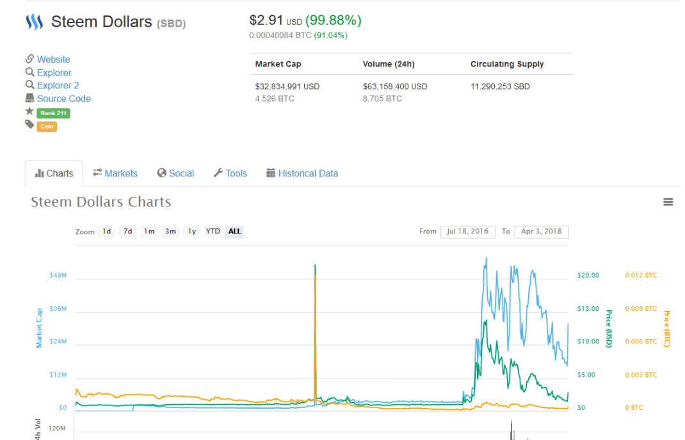
Task: Open the Explorer link
Action: (54, 73)
